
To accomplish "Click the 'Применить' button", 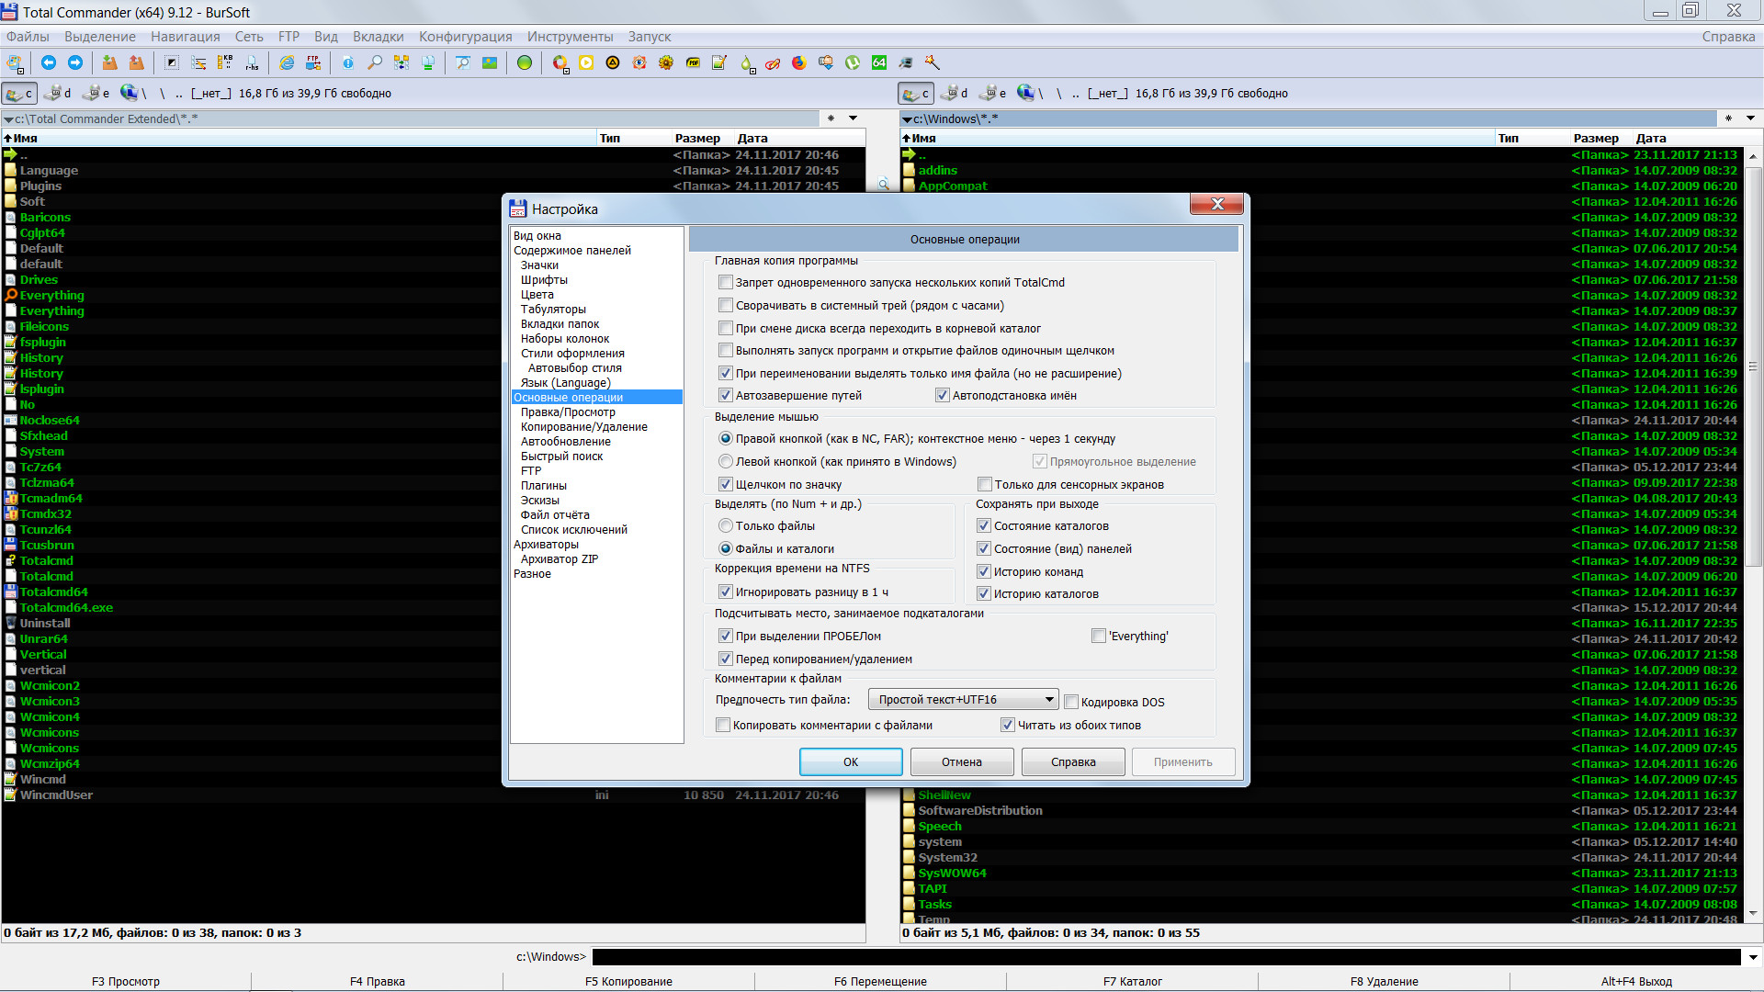I will [1182, 761].
